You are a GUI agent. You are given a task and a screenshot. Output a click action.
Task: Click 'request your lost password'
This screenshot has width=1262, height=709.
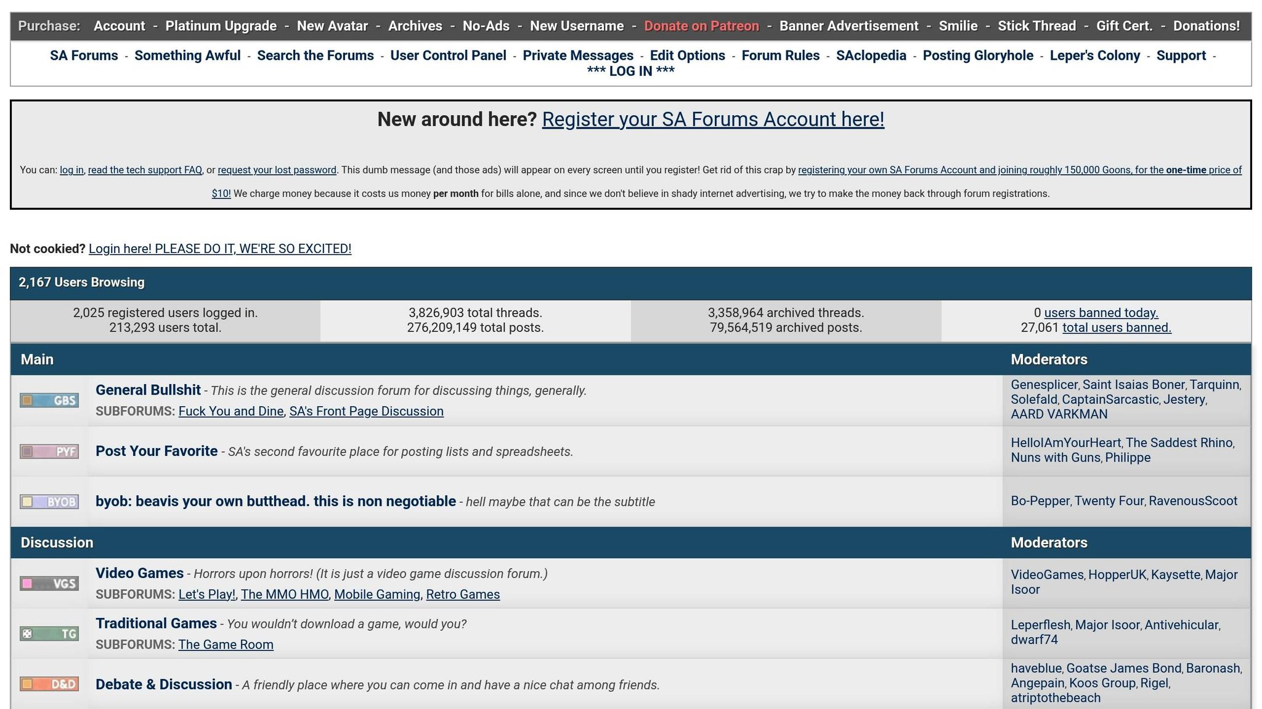point(277,170)
